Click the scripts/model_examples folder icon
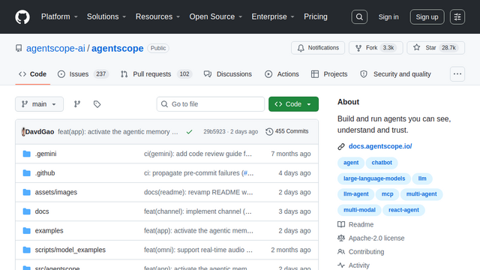The height and width of the screenshot is (270, 480). tap(27, 250)
